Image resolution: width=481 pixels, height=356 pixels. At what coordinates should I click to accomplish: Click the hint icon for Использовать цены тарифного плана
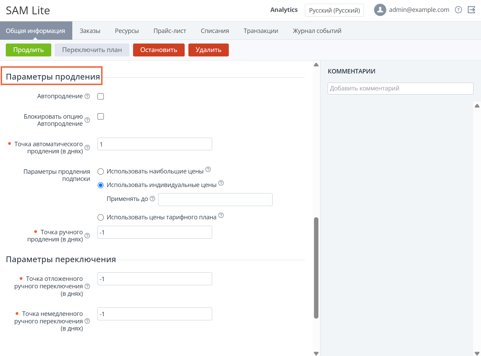(x=221, y=215)
